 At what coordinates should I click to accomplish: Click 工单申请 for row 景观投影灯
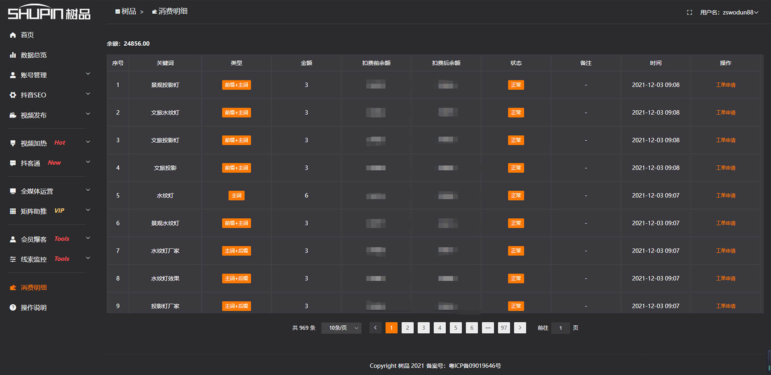(x=725, y=85)
